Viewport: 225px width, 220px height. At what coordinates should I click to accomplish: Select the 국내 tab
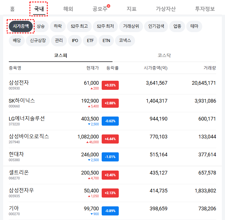(39, 9)
